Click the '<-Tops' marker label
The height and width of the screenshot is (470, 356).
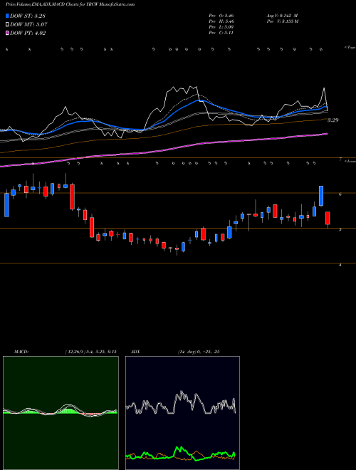tap(350, 48)
